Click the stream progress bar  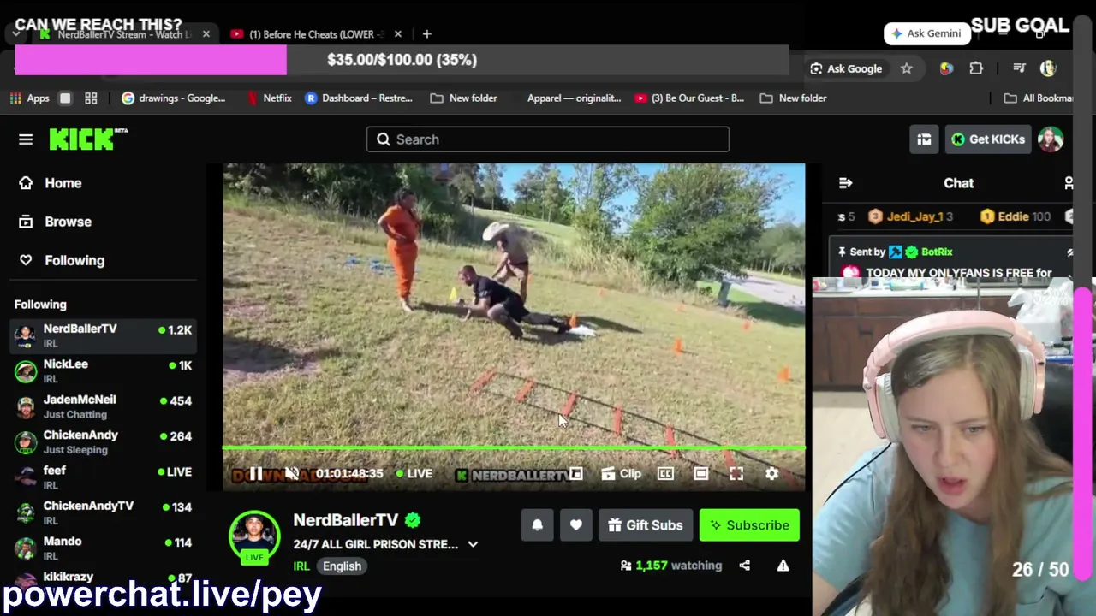coord(514,447)
